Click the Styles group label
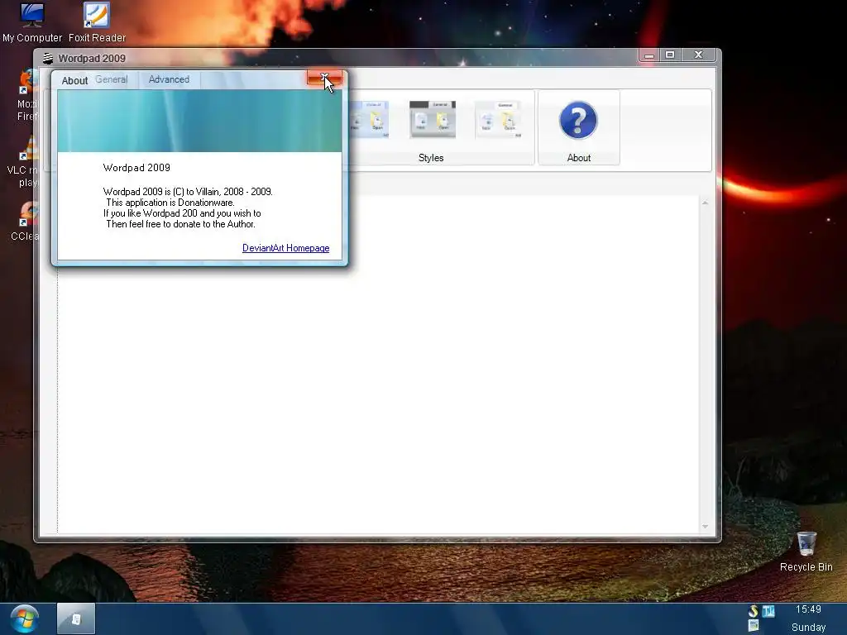The height and width of the screenshot is (635, 847). point(430,158)
